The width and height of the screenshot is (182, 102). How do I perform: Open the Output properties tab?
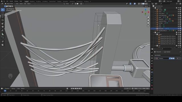(152, 58)
